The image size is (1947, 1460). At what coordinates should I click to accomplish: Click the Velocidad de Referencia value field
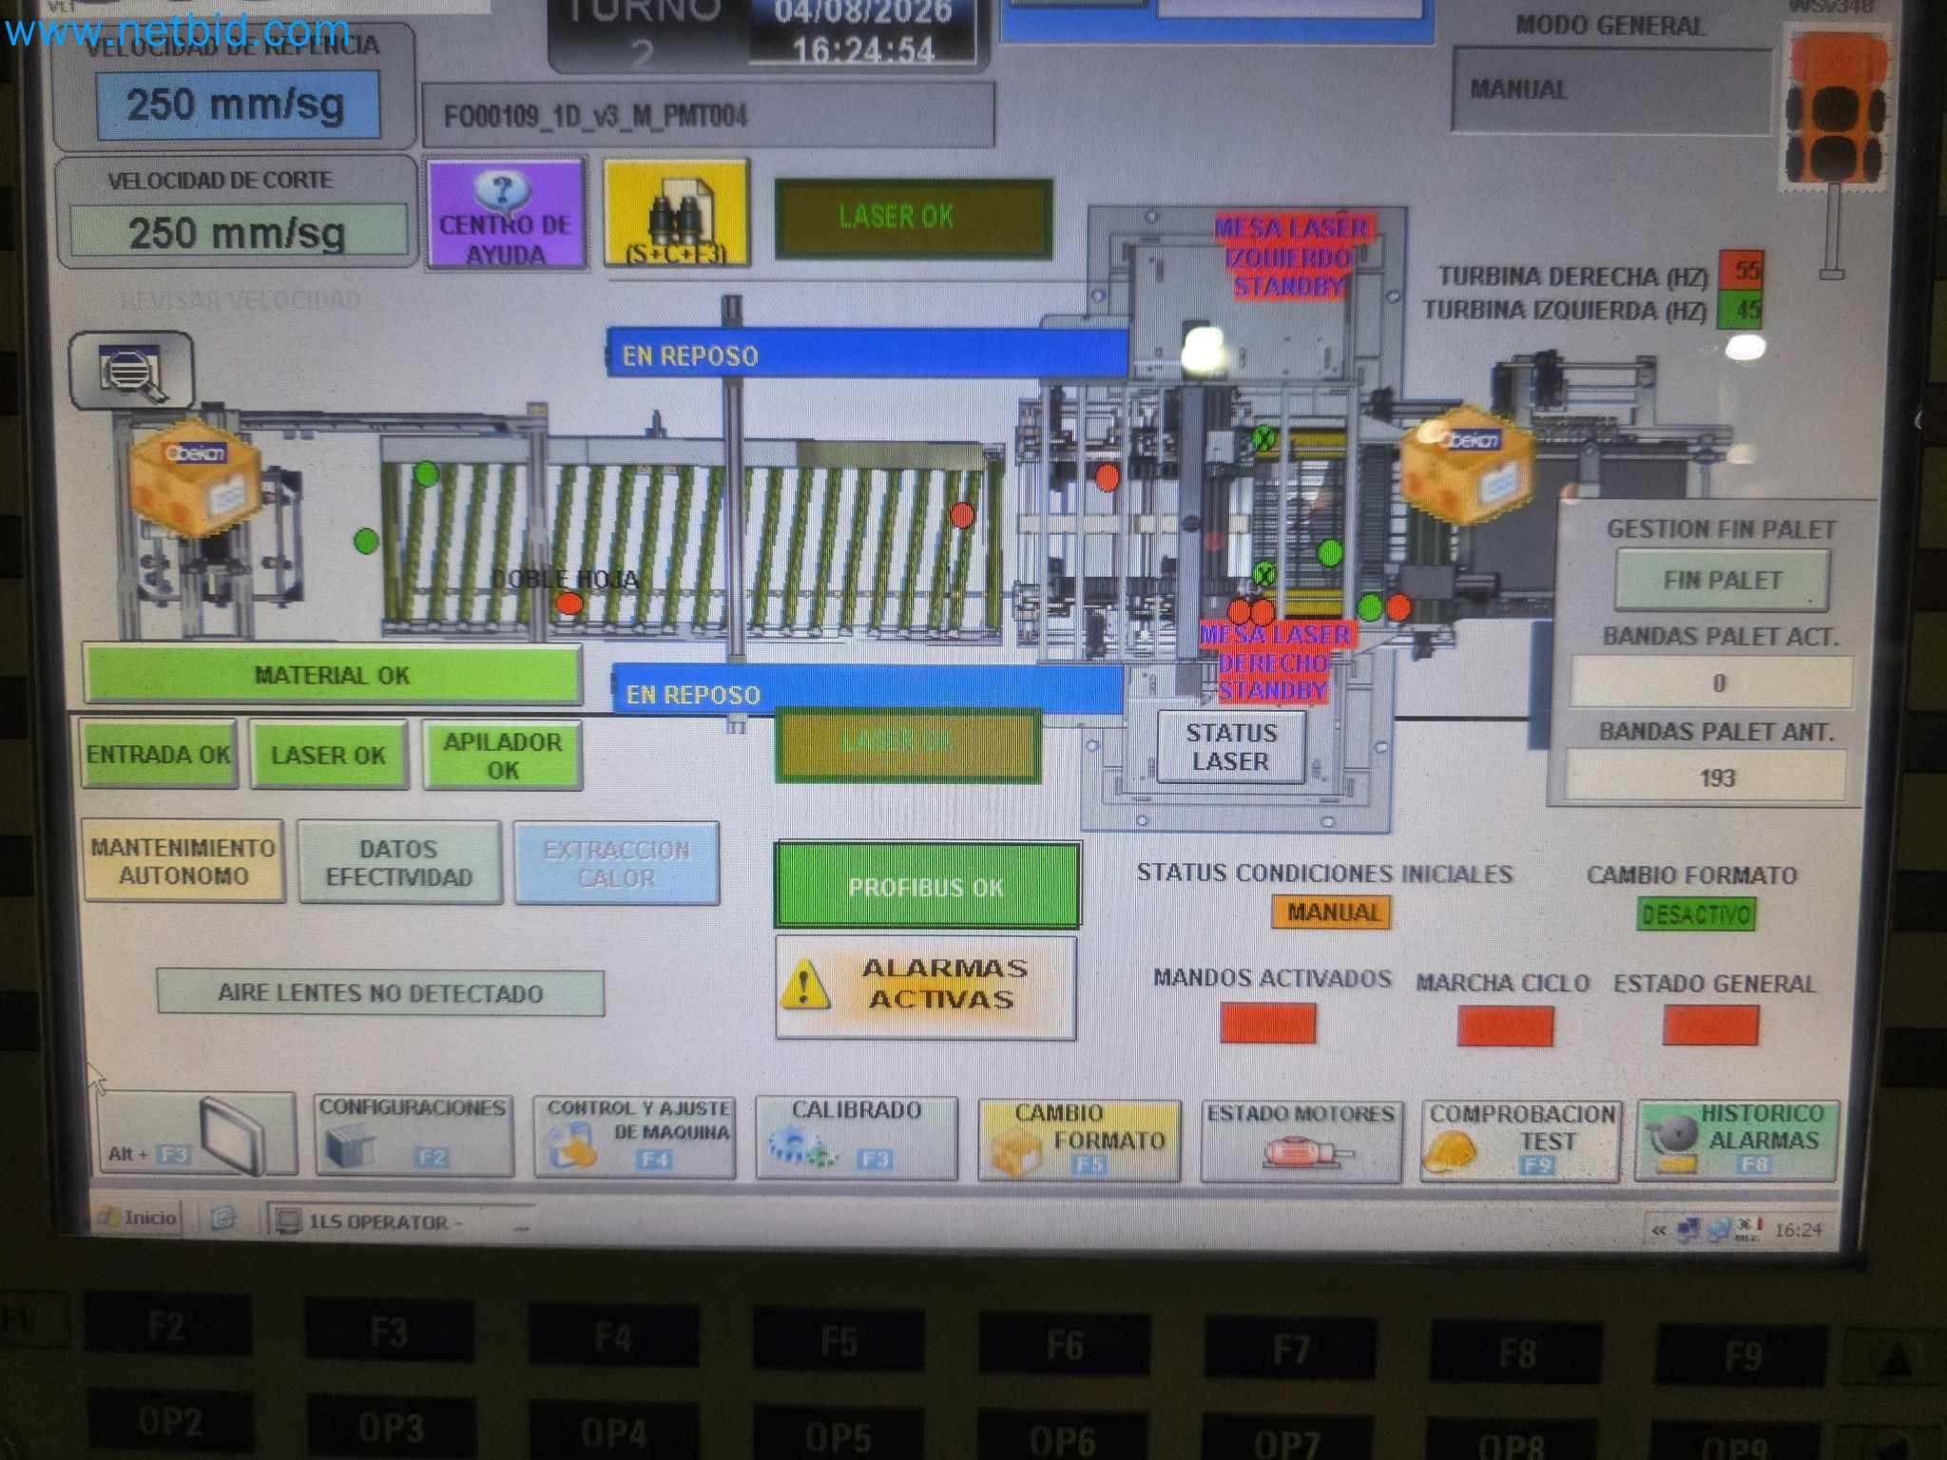[x=237, y=105]
